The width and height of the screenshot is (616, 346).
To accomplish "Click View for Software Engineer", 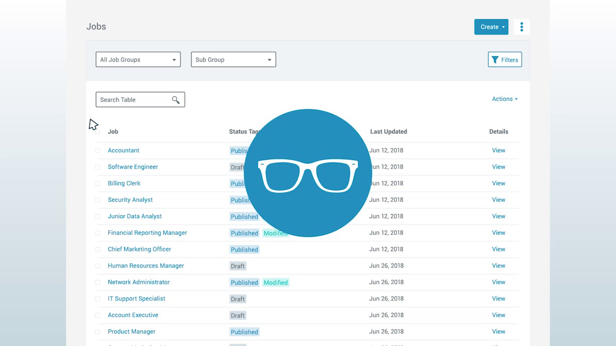I will click(x=499, y=167).
